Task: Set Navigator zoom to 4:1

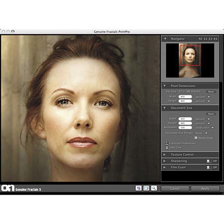Action: [215, 39]
